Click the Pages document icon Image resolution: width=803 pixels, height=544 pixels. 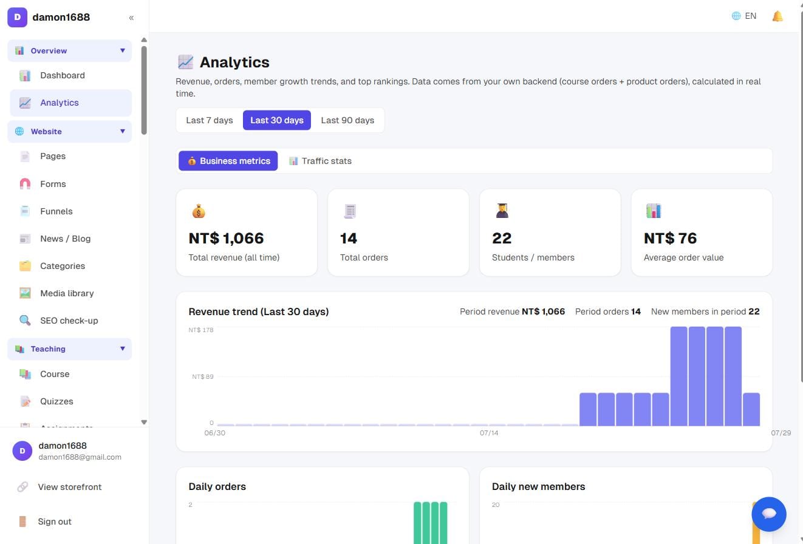(25, 156)
